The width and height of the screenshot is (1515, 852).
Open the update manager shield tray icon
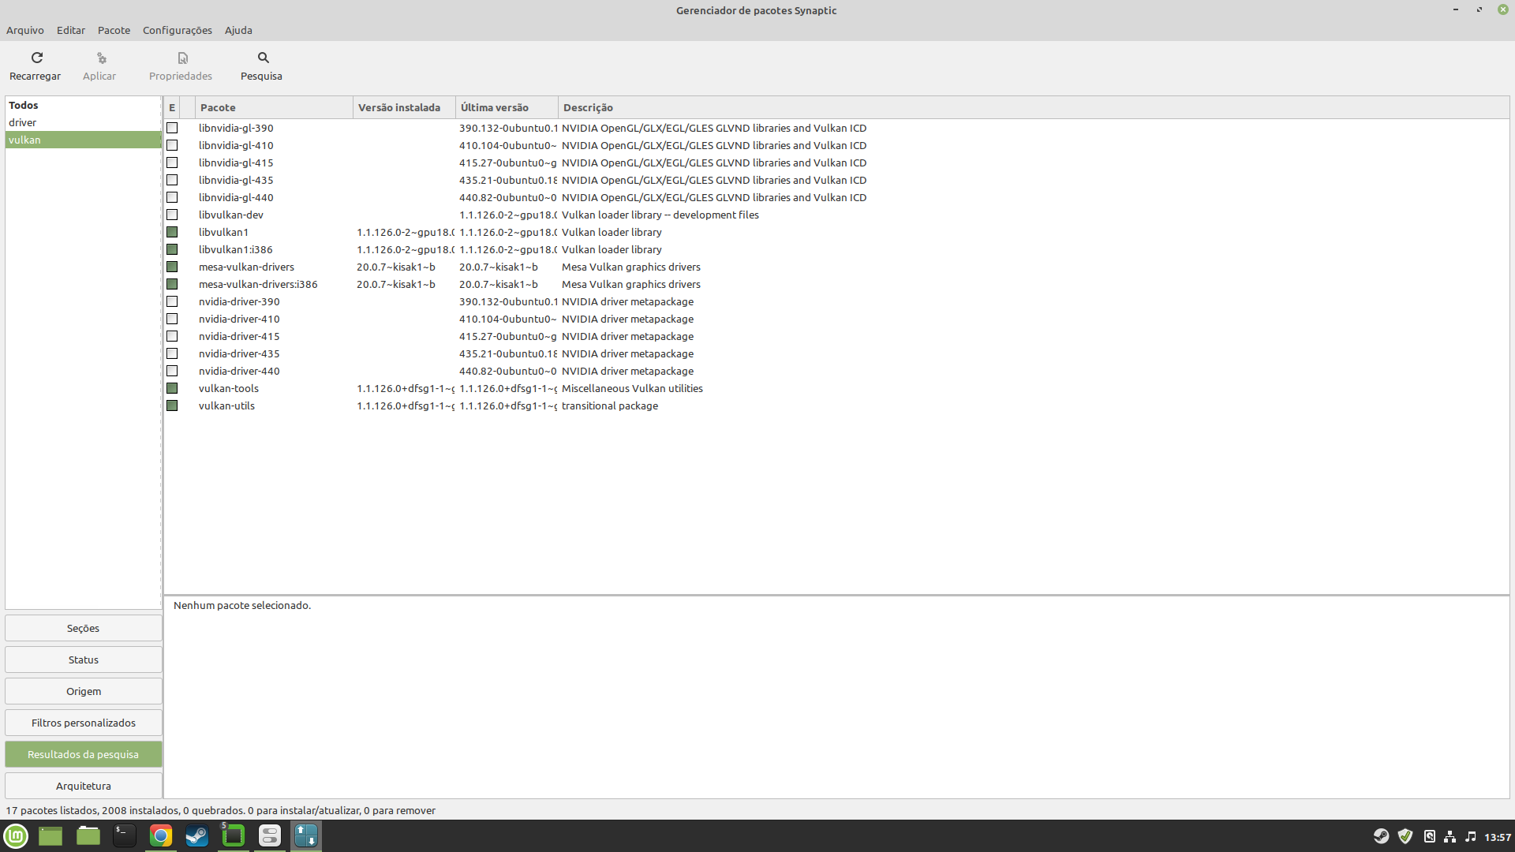[1405, 836]
